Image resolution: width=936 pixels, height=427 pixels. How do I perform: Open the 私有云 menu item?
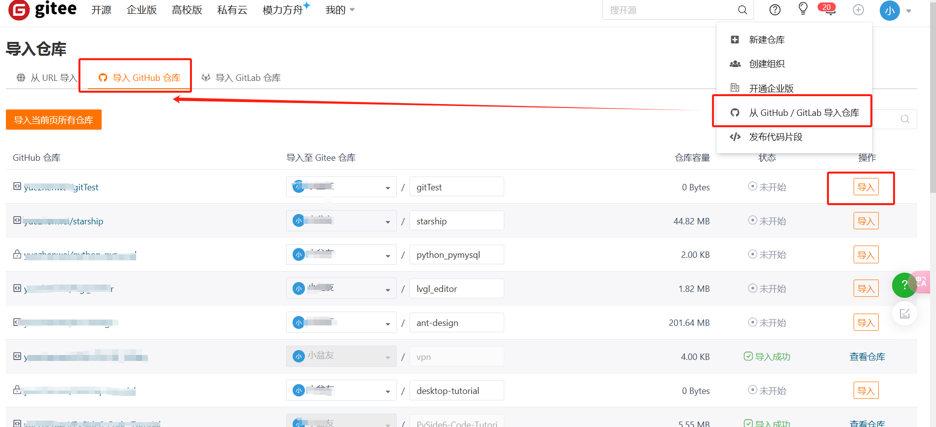click(x=232, y=10)
